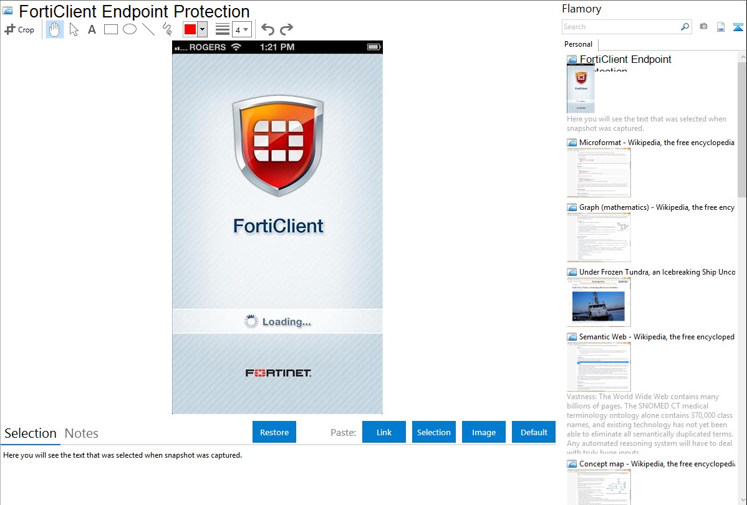Screen dimensions: 747x505
Task: Undo the last edit
Action: click(x=267, y=29)
